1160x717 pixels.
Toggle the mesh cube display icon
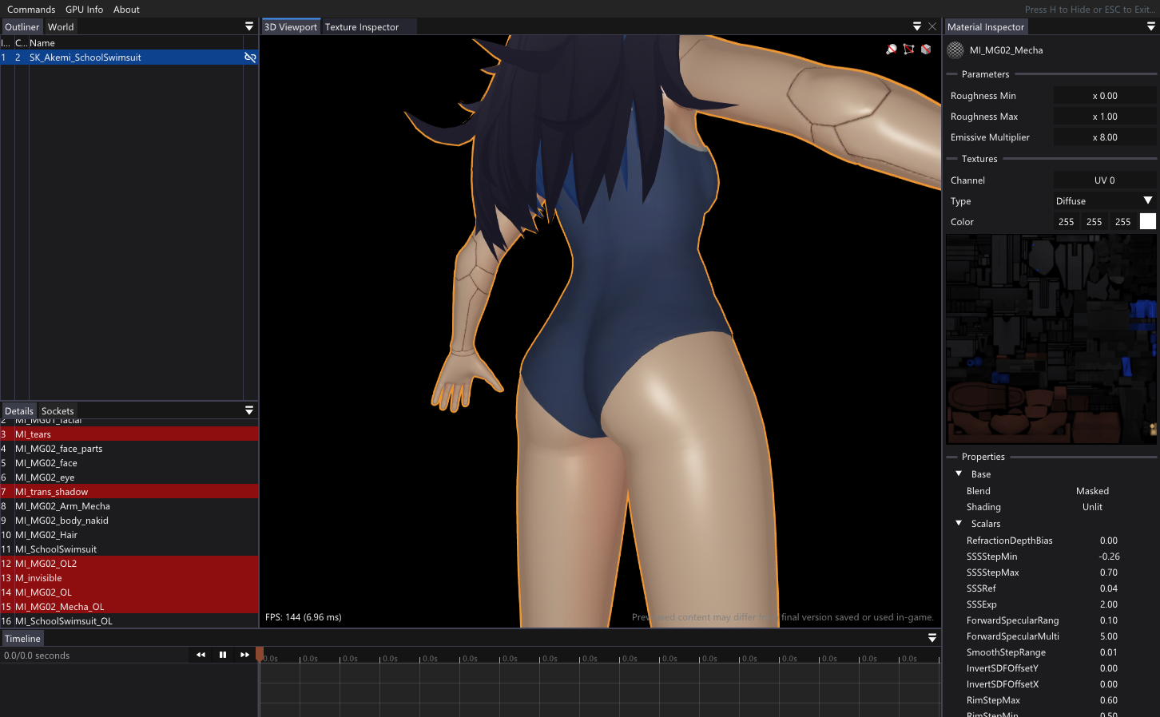[x=926, y=50]
